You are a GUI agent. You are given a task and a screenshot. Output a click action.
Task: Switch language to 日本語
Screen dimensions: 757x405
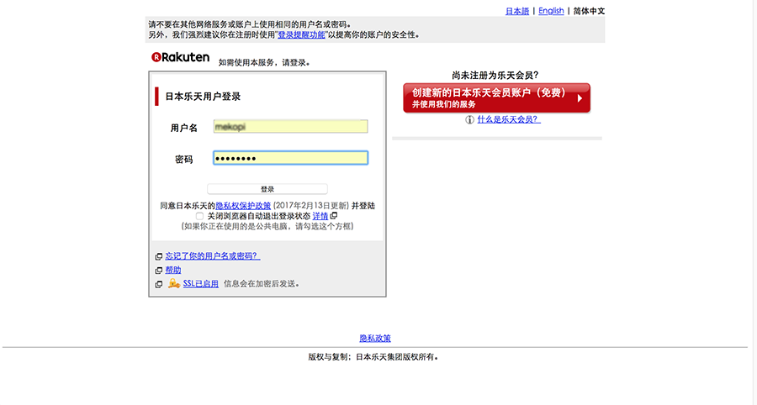tap(517, 11)
